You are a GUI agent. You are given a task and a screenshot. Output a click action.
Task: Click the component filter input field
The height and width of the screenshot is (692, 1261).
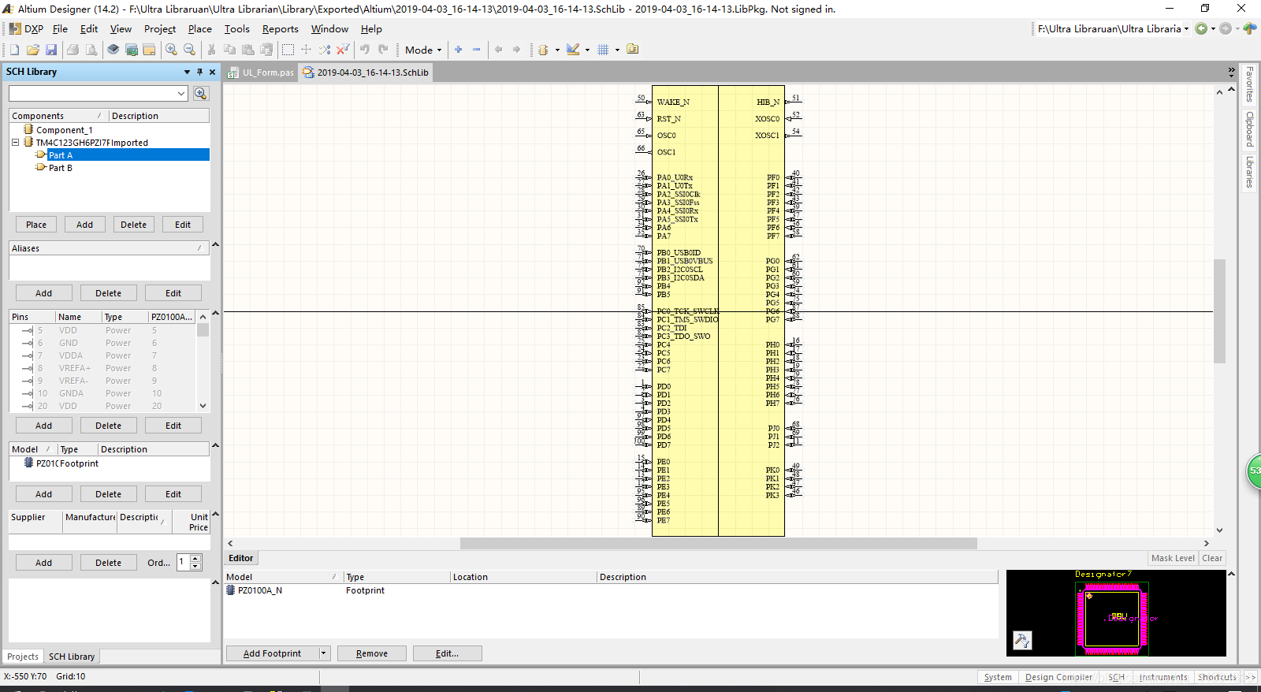[x=92, y=94]
